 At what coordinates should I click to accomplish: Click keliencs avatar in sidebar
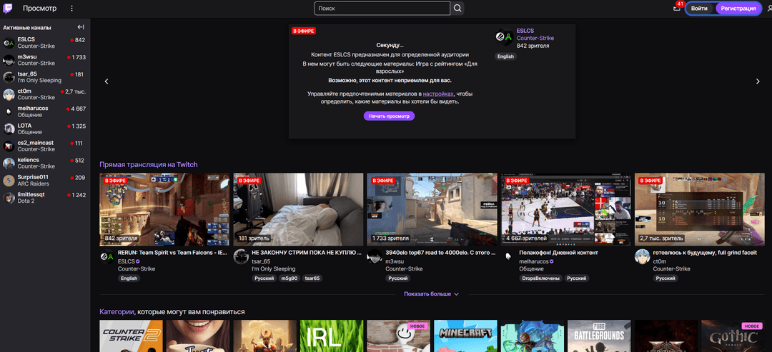(9, 164)
